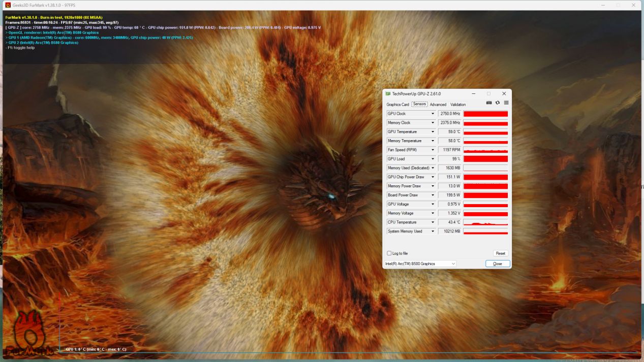Minimize the FurMark window
Viewport: 644px width, 362px height.
click(603, 5)
